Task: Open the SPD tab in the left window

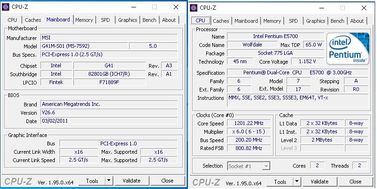Action: pyautogui.click(x=105, y=20)
